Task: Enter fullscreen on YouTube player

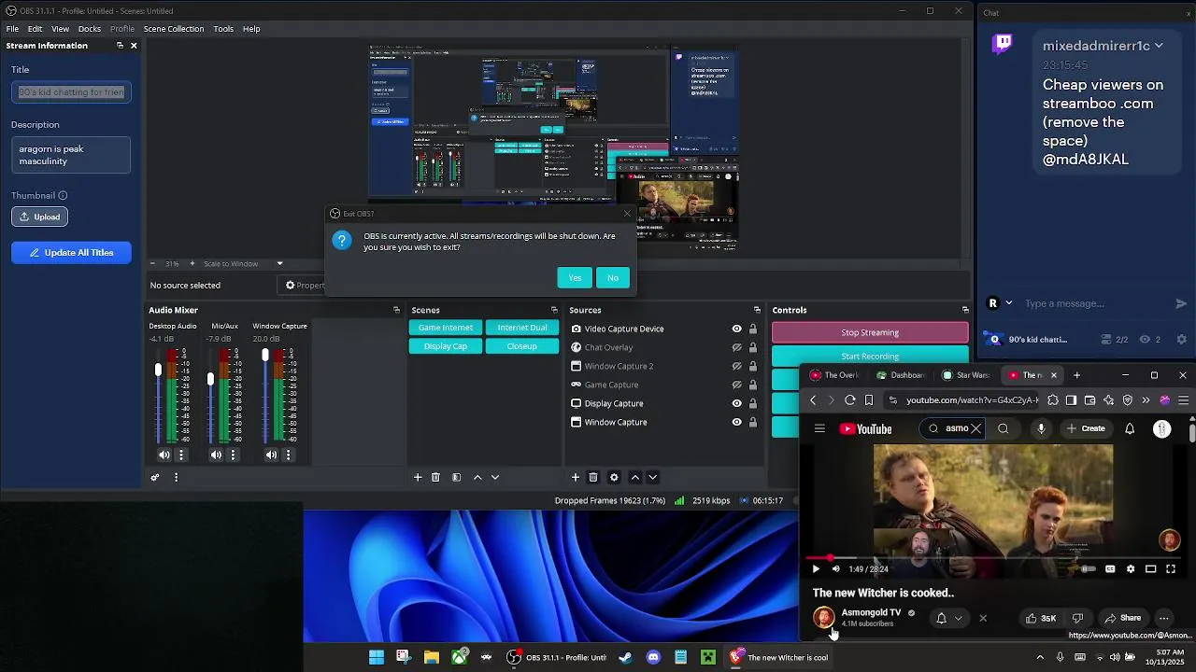Action: [x=1171, y=569]
